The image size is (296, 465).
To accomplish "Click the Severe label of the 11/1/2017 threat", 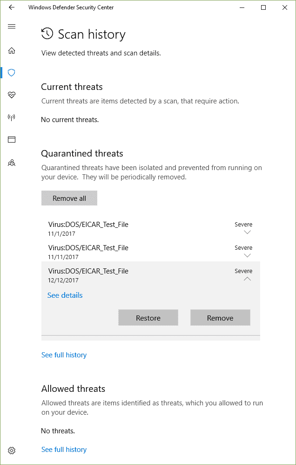I will [243, 225].
